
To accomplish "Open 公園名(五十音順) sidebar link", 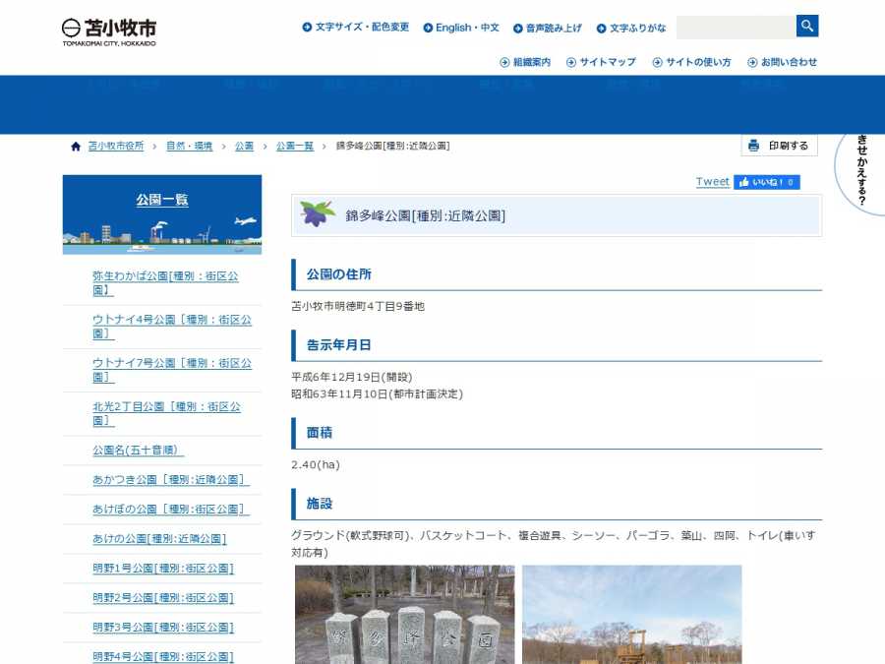I will tap(139, 450).
